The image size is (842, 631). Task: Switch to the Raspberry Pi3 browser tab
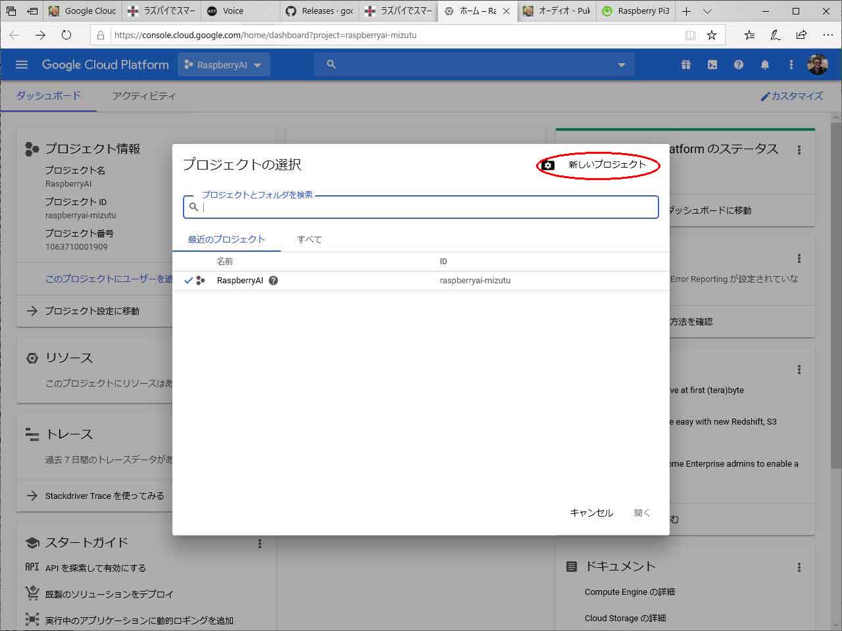(635, 11)
